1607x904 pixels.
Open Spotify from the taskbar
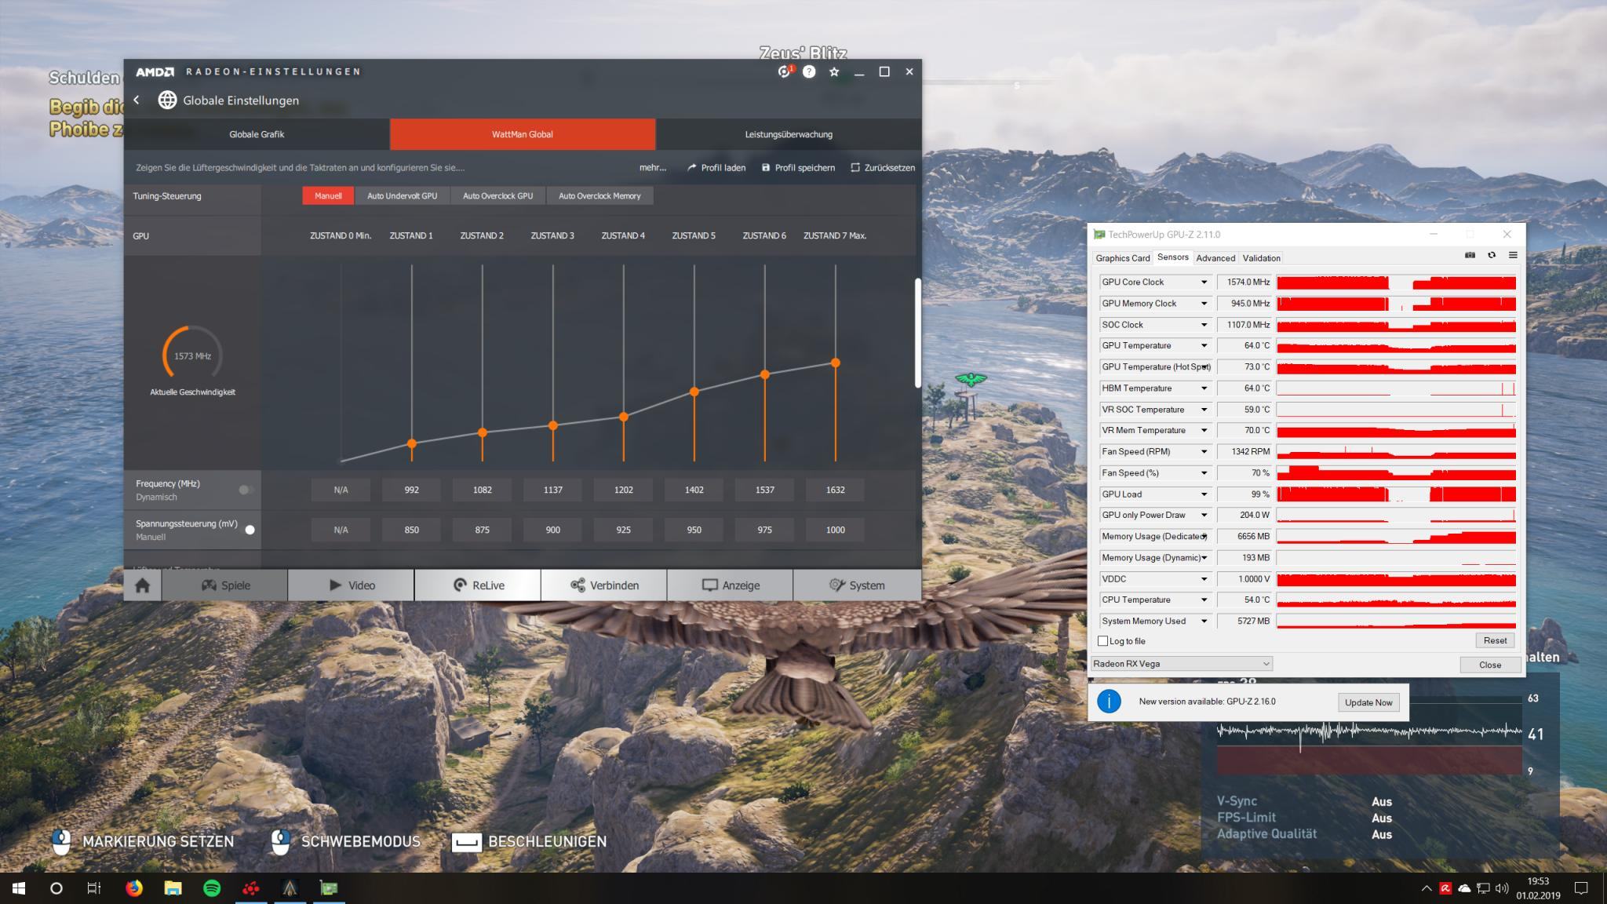pos(212,888)
